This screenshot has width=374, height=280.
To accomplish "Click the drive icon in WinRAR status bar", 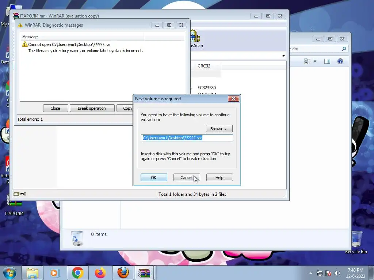I will pos(16,194).
